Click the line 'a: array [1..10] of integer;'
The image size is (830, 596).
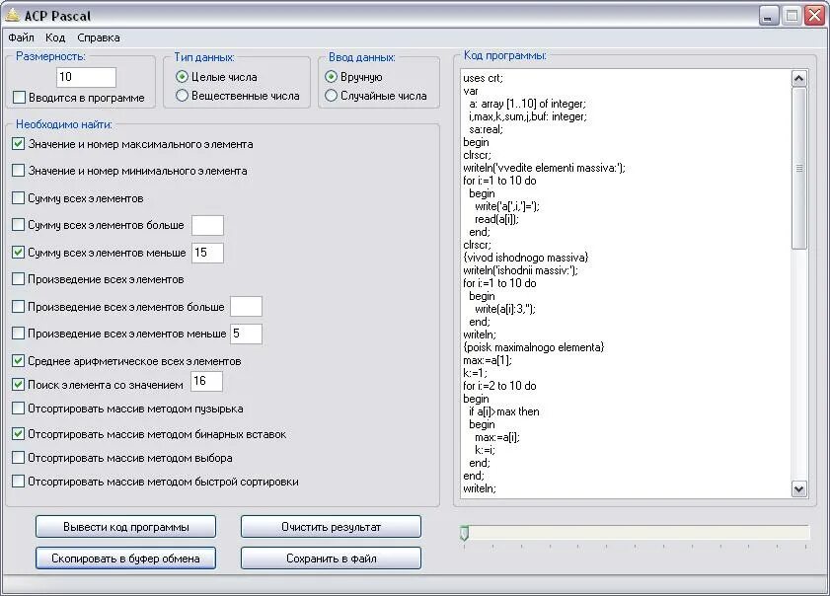(x=527, y=104)
